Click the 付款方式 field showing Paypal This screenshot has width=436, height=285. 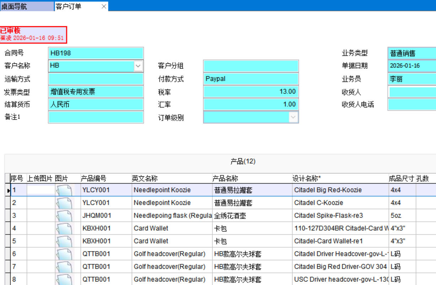tap(251, 79)
